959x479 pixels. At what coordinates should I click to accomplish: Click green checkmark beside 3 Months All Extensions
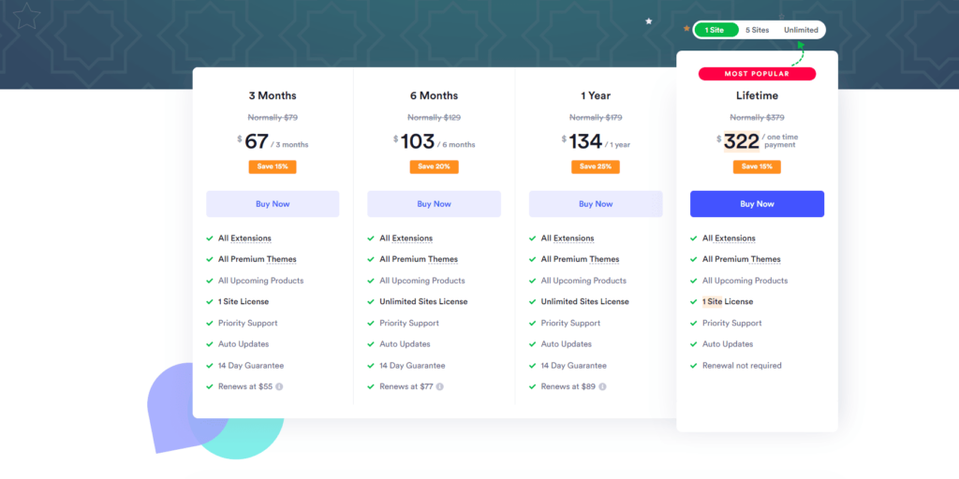coord(210,239)
